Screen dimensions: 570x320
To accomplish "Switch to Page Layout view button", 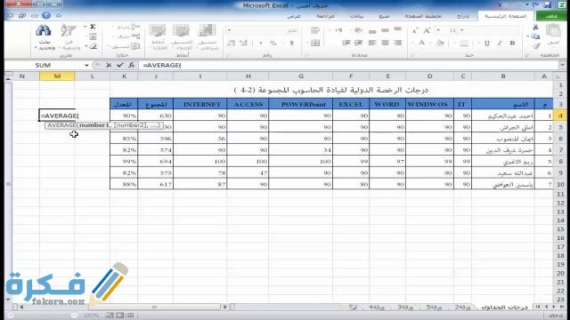I will [x=119, y=316].
